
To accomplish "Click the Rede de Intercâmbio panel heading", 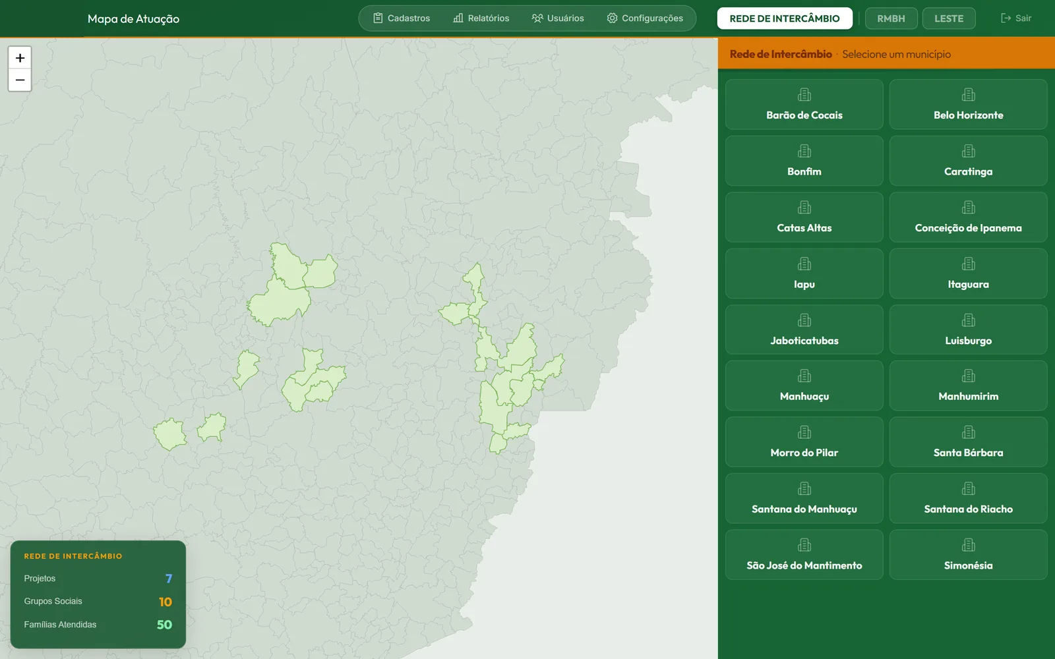I will point(781,54).
